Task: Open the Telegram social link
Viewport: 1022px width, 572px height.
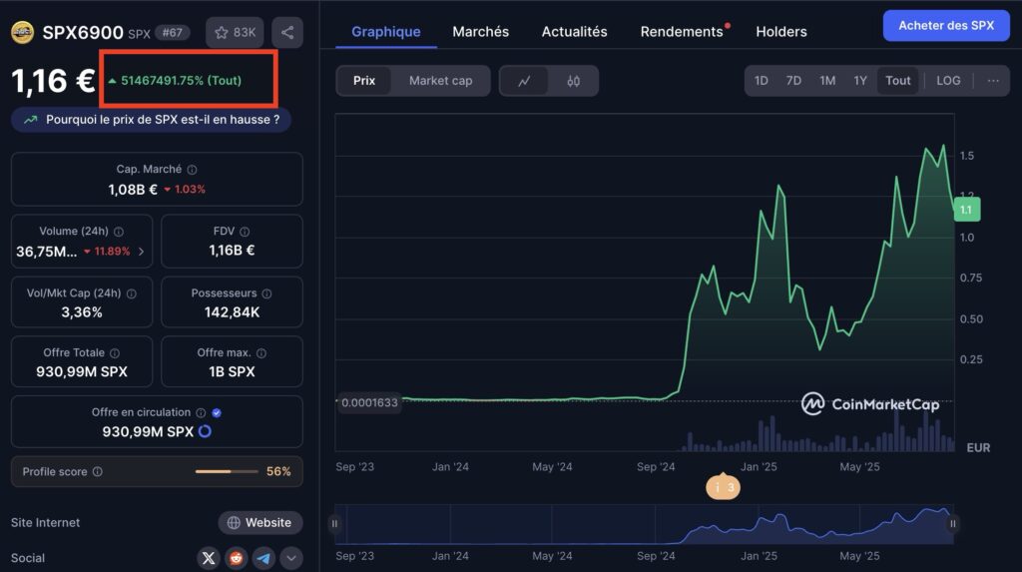Action: click(x=263, y=558)
